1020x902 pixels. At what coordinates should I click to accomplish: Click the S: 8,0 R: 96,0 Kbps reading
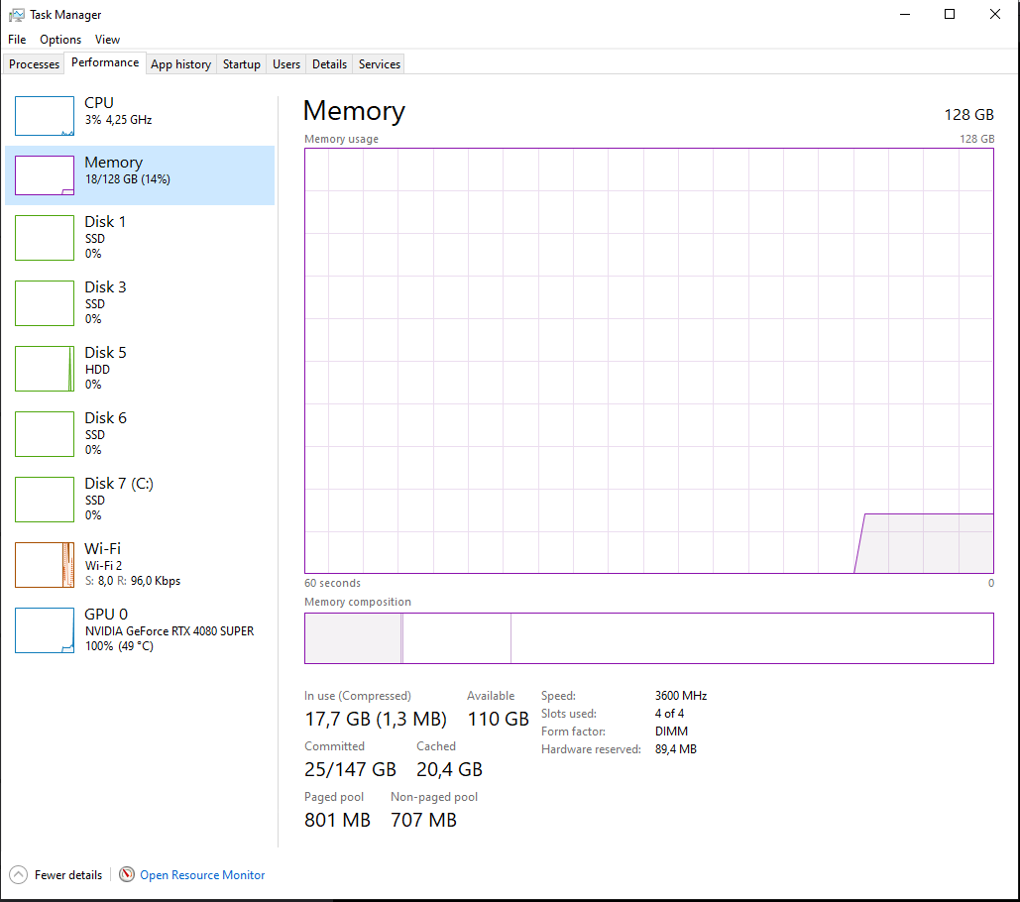coord(133,581)
